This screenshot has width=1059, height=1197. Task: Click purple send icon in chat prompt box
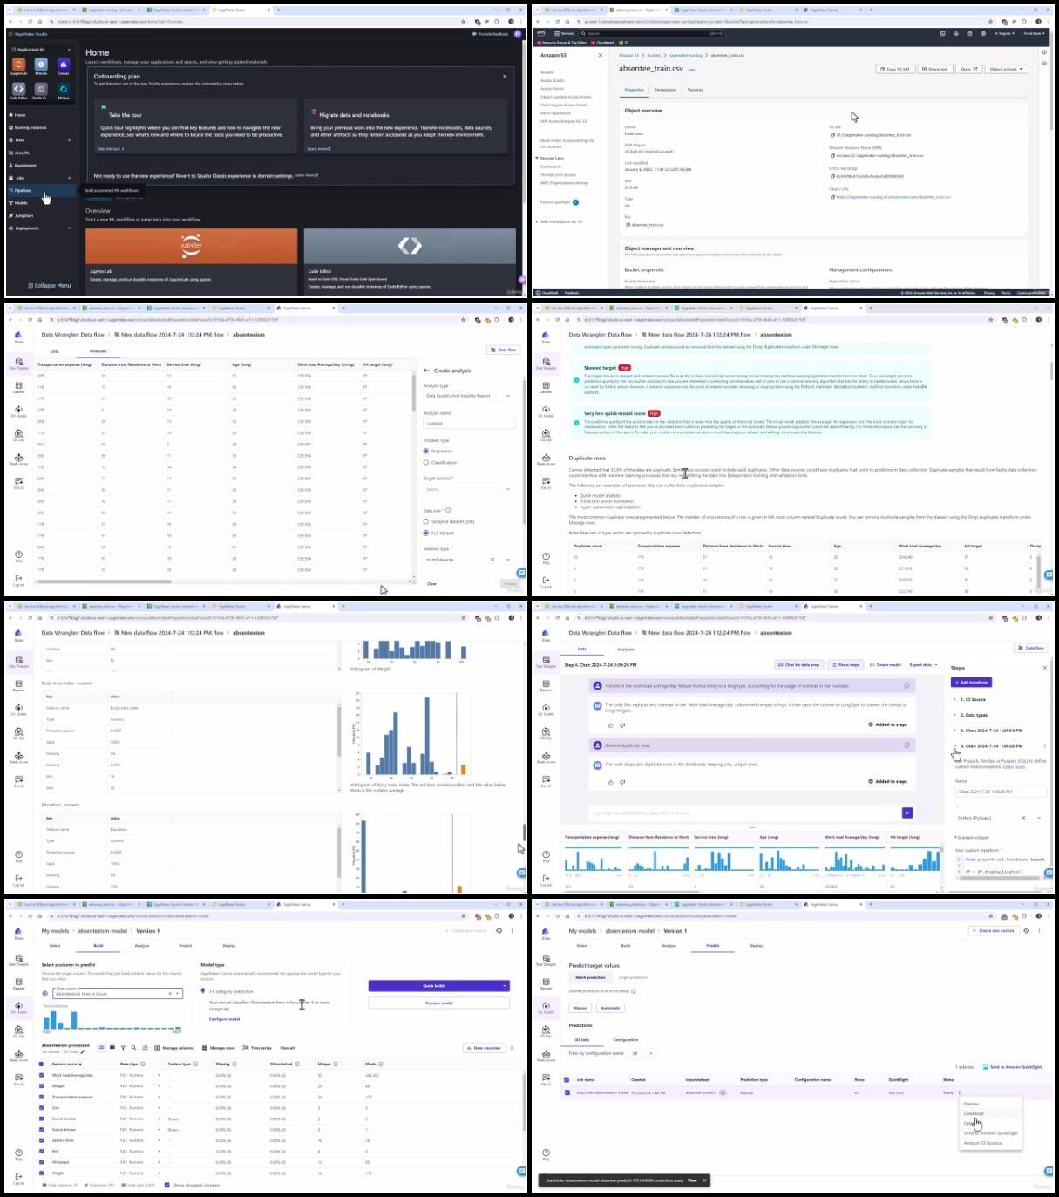(907, 813)
